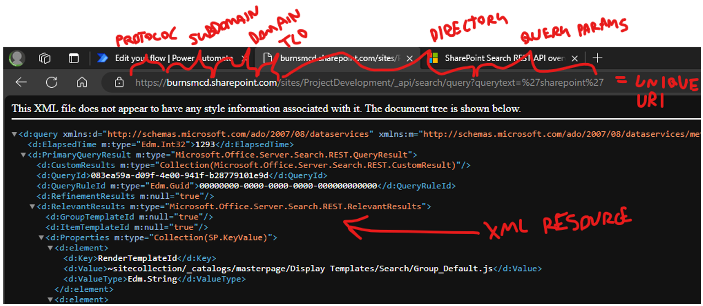703x306 pixels.
Task: Click the d:GroupTemplateId line
Action: [x=129, y=217]
